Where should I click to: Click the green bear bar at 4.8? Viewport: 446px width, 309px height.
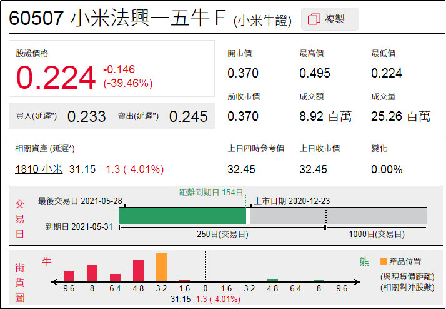coord(272,280)
